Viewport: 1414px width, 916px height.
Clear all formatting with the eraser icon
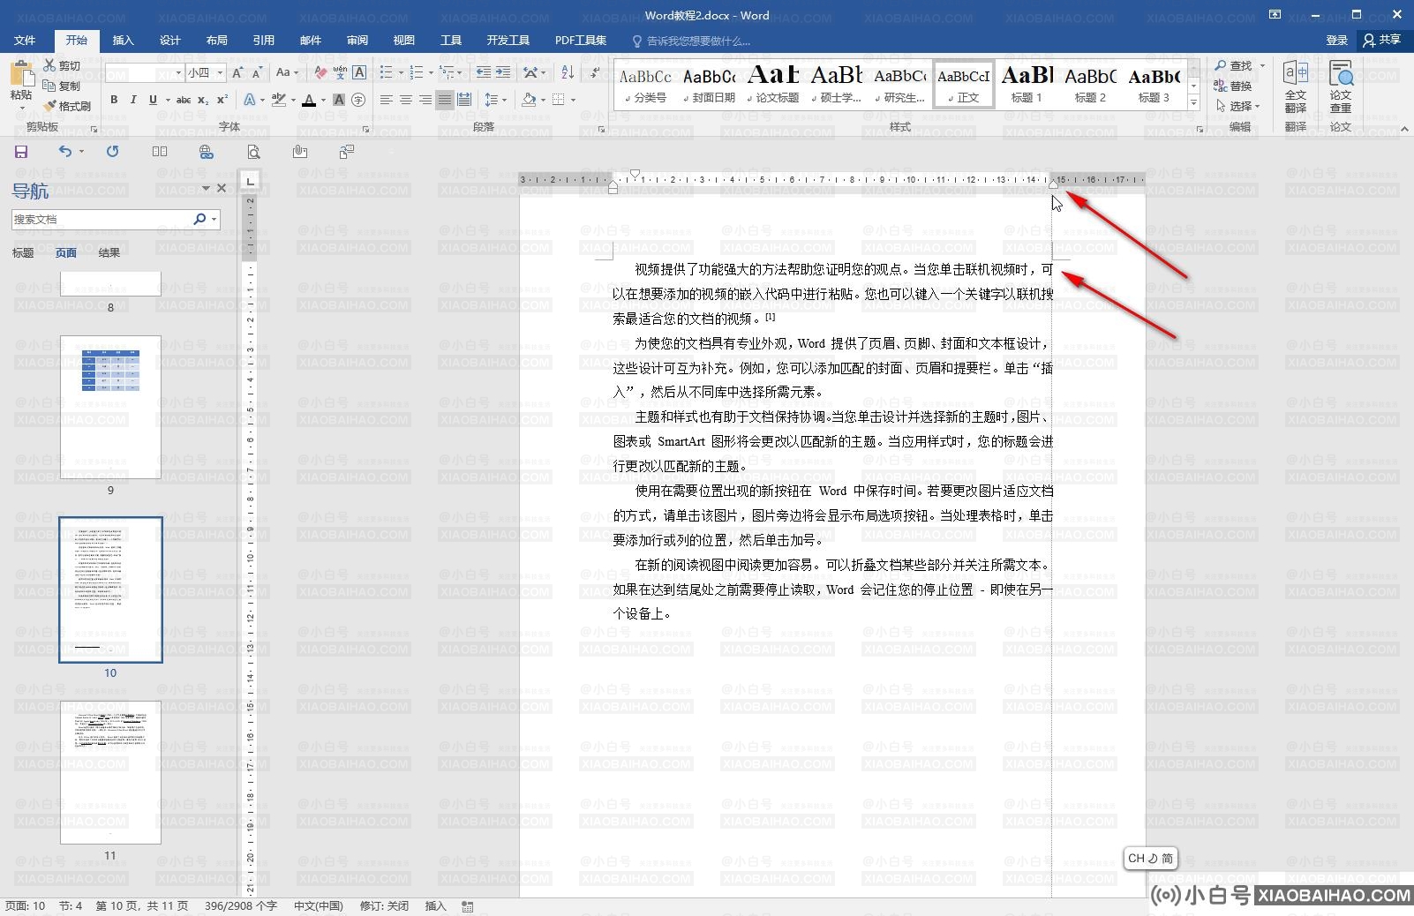(320, 72)
